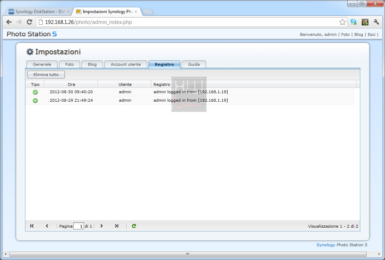Screen dimensions: 385x260
Task: Click the scrollbar right arrow
Action: (379, 254)
